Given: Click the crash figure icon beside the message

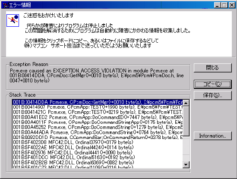Looking at the screenshot, I should [x=13, y=20].
